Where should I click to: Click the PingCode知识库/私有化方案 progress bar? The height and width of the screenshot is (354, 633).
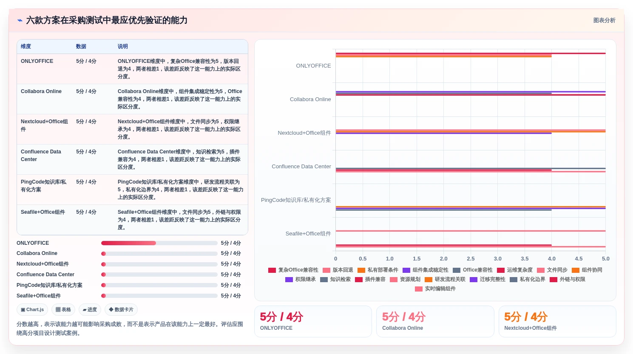click(x=159, y=285)
